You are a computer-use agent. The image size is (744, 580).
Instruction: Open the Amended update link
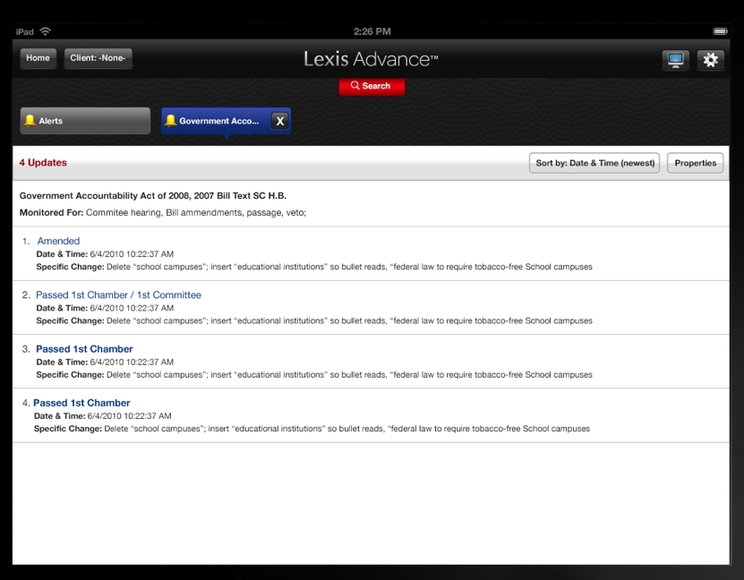(x=58, y=241)
